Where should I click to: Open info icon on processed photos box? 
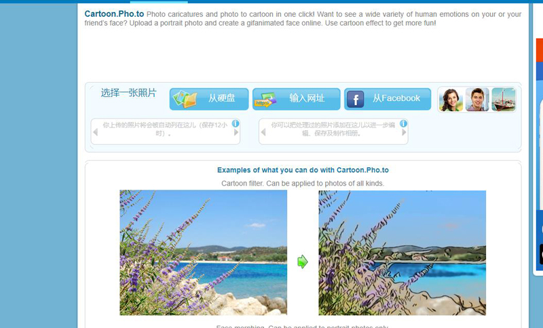[403, 123]
